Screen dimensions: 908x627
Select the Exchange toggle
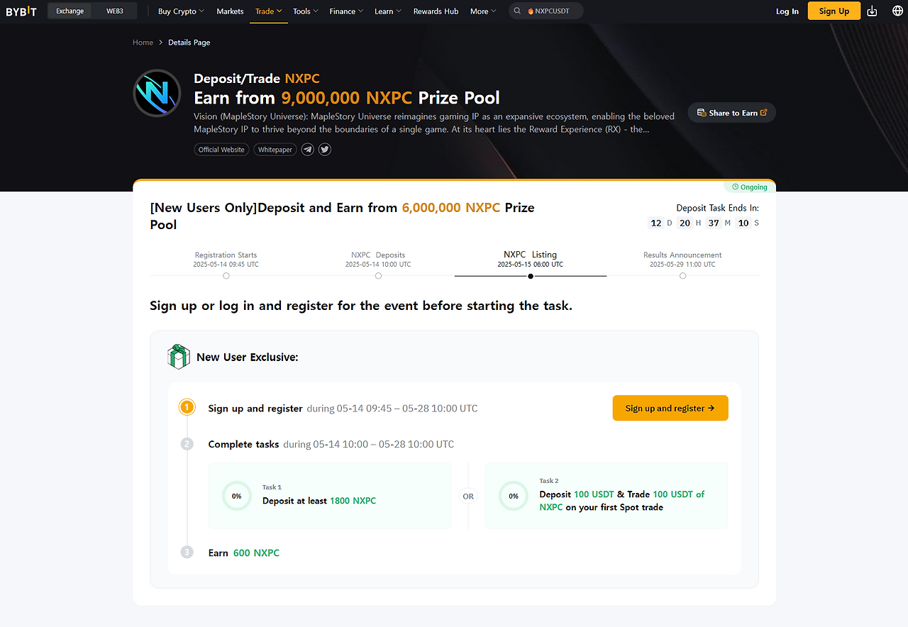pyautogui.click(x=70, y=11)
